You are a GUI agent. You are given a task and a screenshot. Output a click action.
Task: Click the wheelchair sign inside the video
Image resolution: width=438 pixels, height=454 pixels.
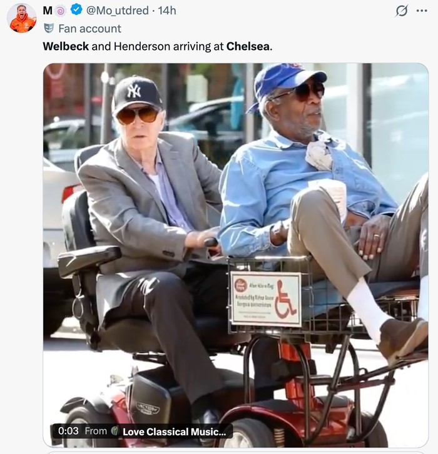266,299
